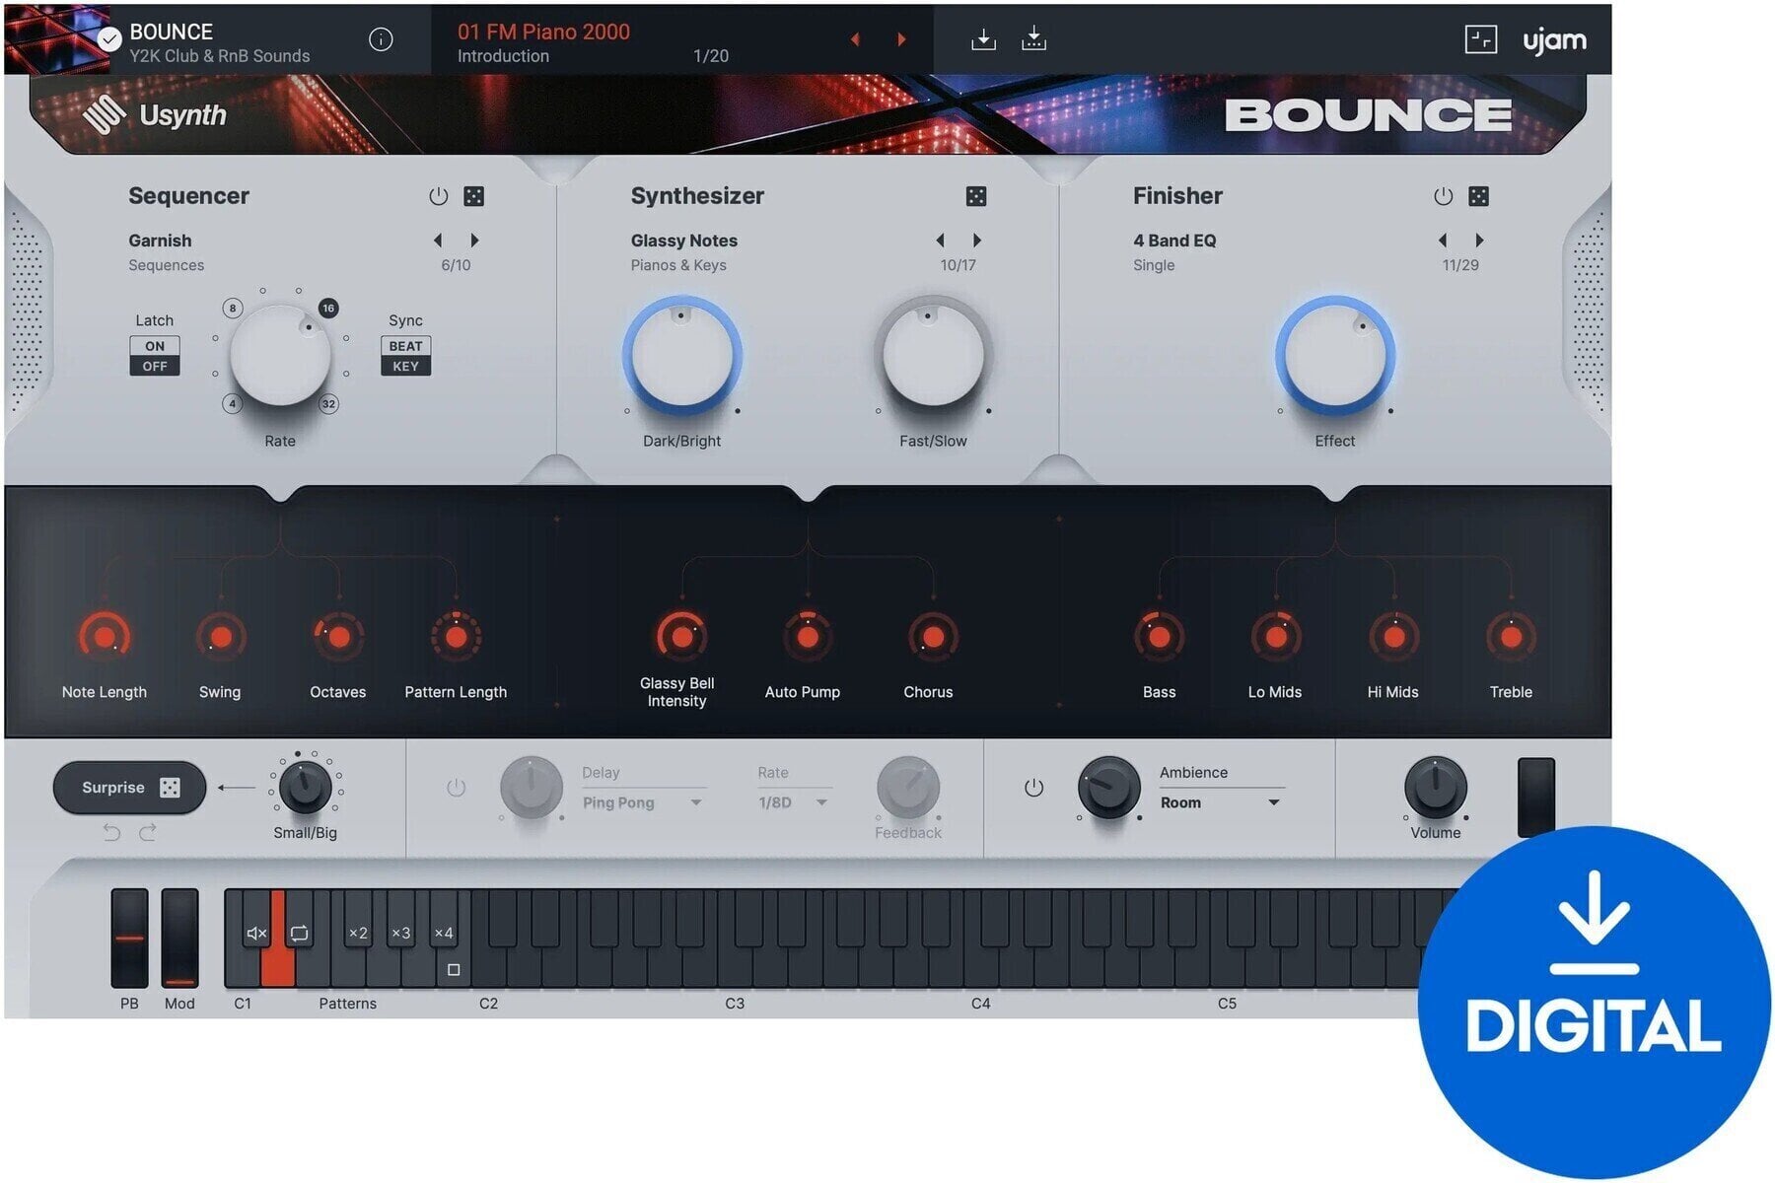Screen dimensions: 1775x1183
Task: Open the Glassy Notes sound list
Action: click(683, 241)
